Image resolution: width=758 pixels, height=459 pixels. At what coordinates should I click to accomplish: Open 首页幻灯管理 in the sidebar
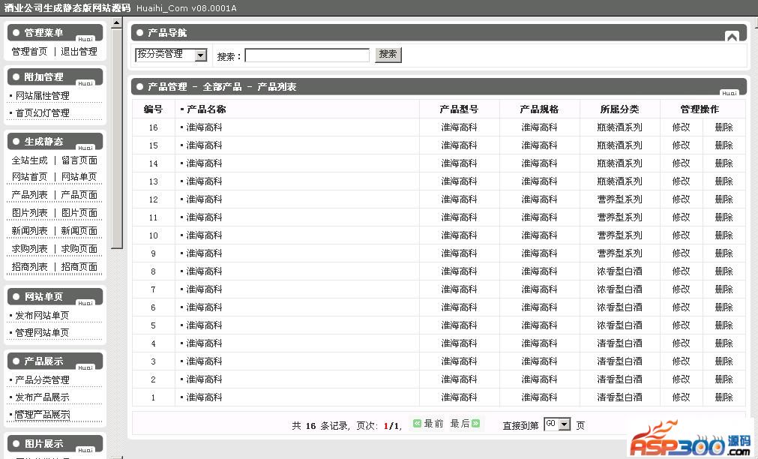pos(42,113)
